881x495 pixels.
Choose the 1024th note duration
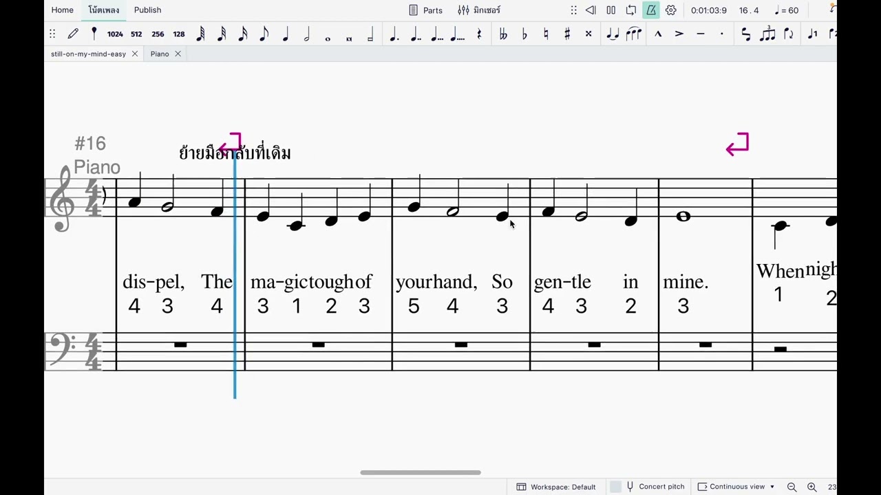[x=115, y=34]
